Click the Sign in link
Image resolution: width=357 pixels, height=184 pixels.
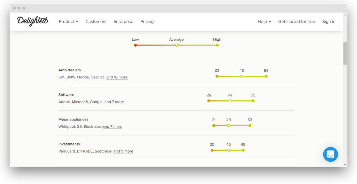click(329, 21)
